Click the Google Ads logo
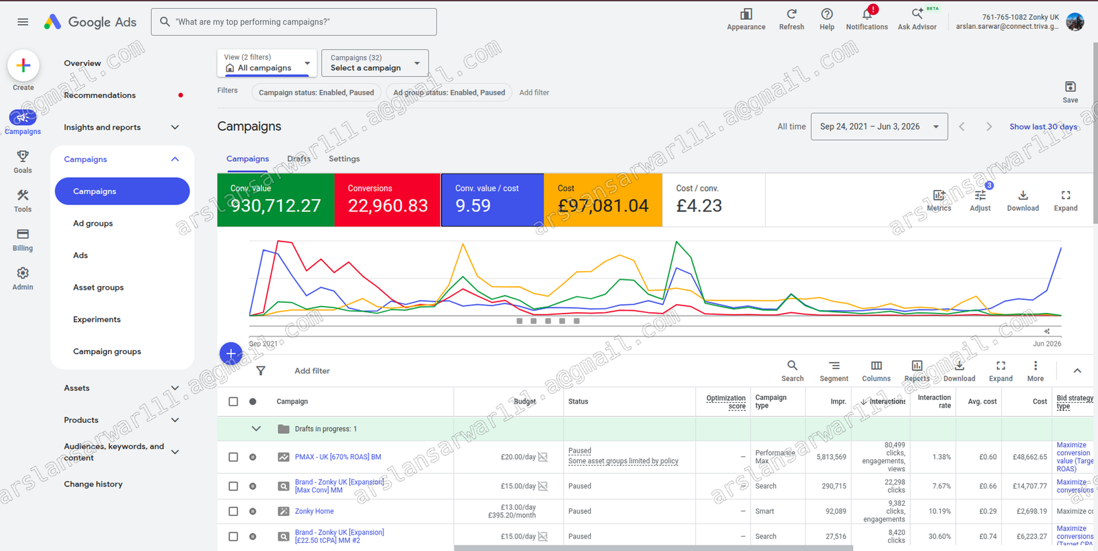Viewport: 1098px width, 551px height. pos(90,22)
